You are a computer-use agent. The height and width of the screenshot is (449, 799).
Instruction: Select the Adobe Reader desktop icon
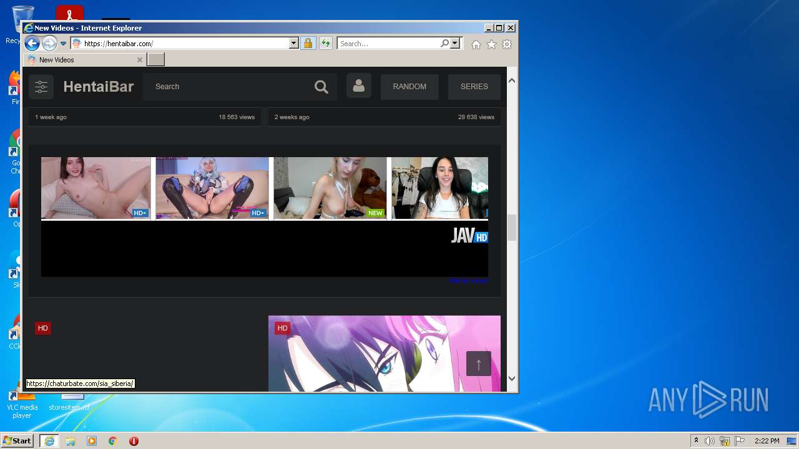click(69, 14)
